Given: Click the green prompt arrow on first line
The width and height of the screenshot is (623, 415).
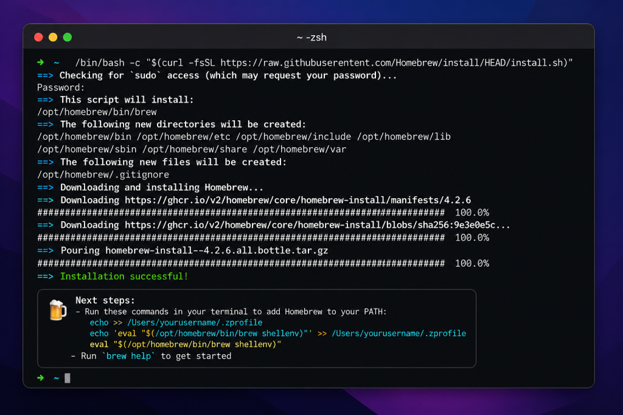Looking at the screenshot, I should 41,63.
